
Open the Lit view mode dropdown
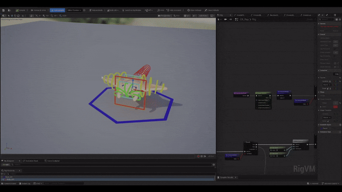(186, 16)
